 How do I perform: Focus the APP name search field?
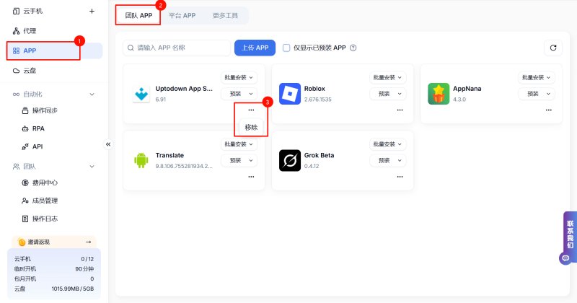(x=180, y=48)
